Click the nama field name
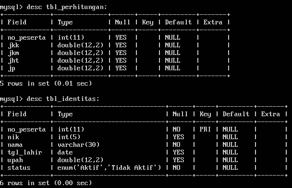This screenshot has width=292, height=188. (15, 144)
